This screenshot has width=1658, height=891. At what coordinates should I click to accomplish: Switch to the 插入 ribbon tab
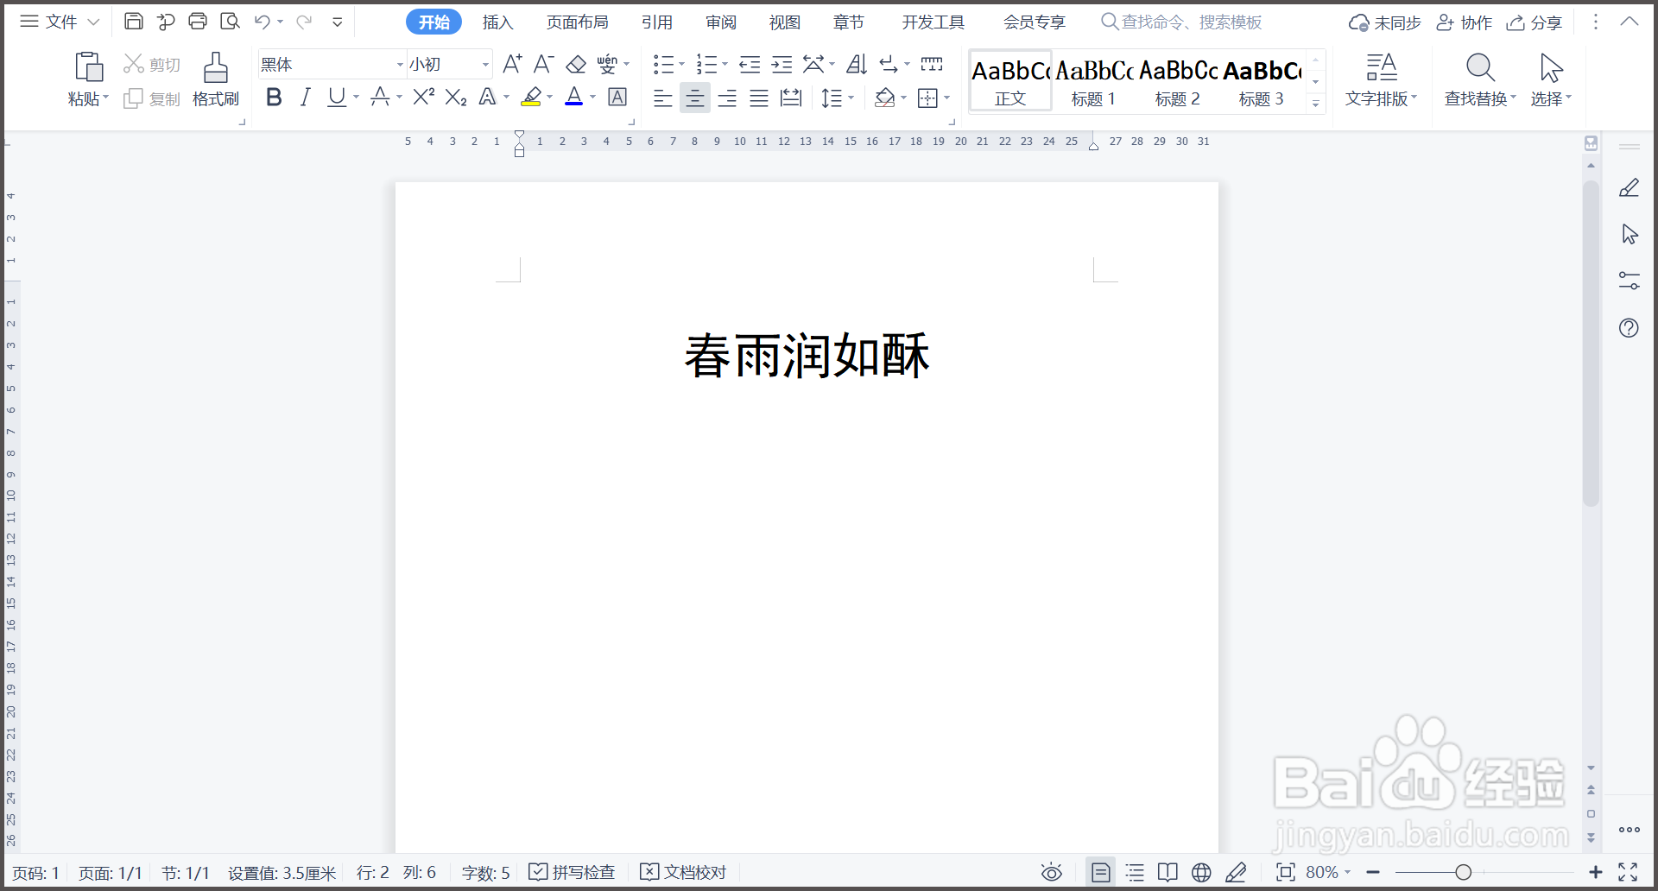coord(497,22)
